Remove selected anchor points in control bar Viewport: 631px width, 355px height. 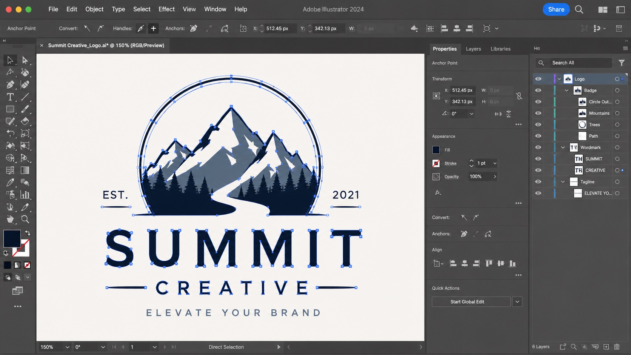point(194,28)
